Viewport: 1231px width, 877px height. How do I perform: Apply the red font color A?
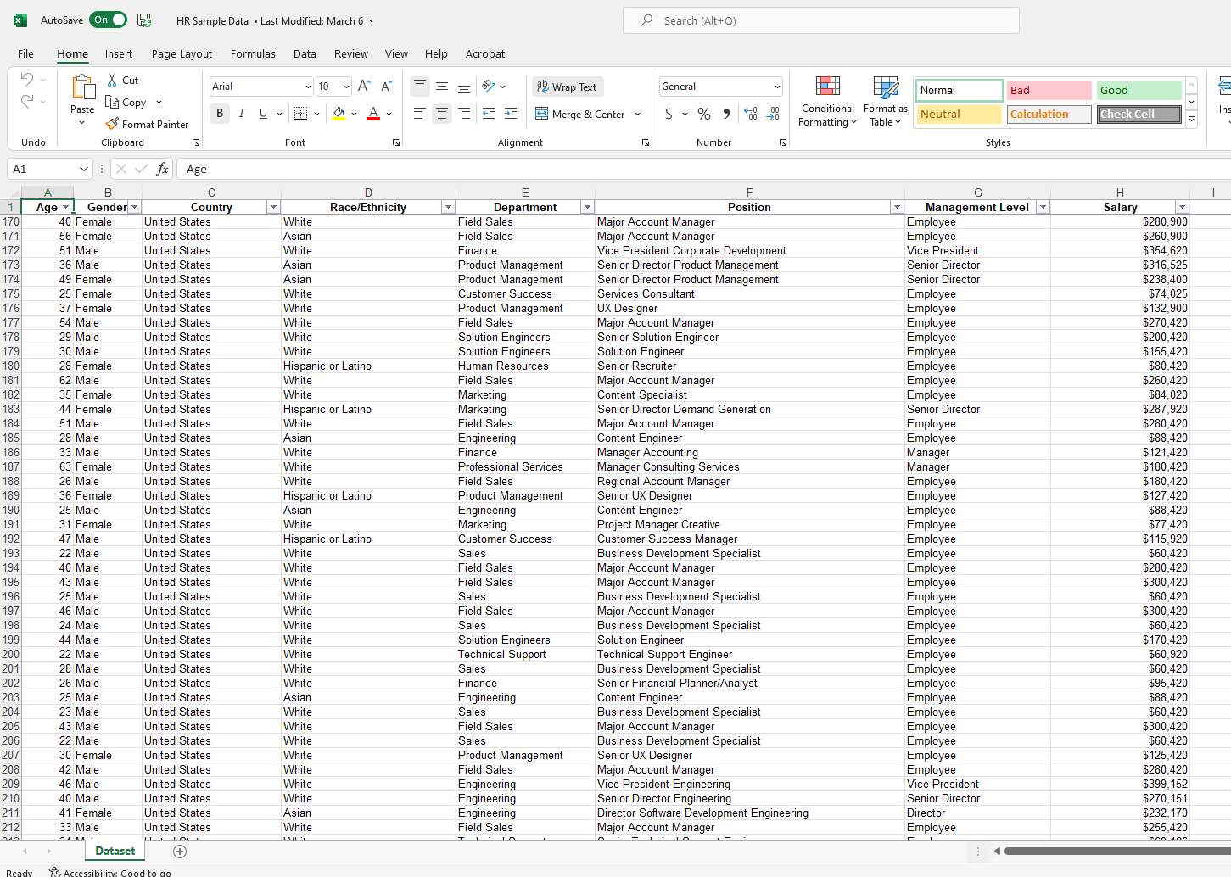click(x=373, y=114)
